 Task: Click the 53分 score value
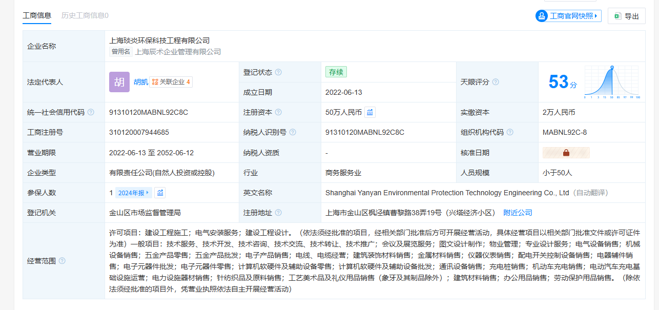point(562,82)
